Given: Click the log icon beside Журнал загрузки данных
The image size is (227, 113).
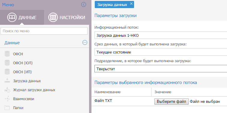Looking at the screenshot, I should [x=7, y=90].
